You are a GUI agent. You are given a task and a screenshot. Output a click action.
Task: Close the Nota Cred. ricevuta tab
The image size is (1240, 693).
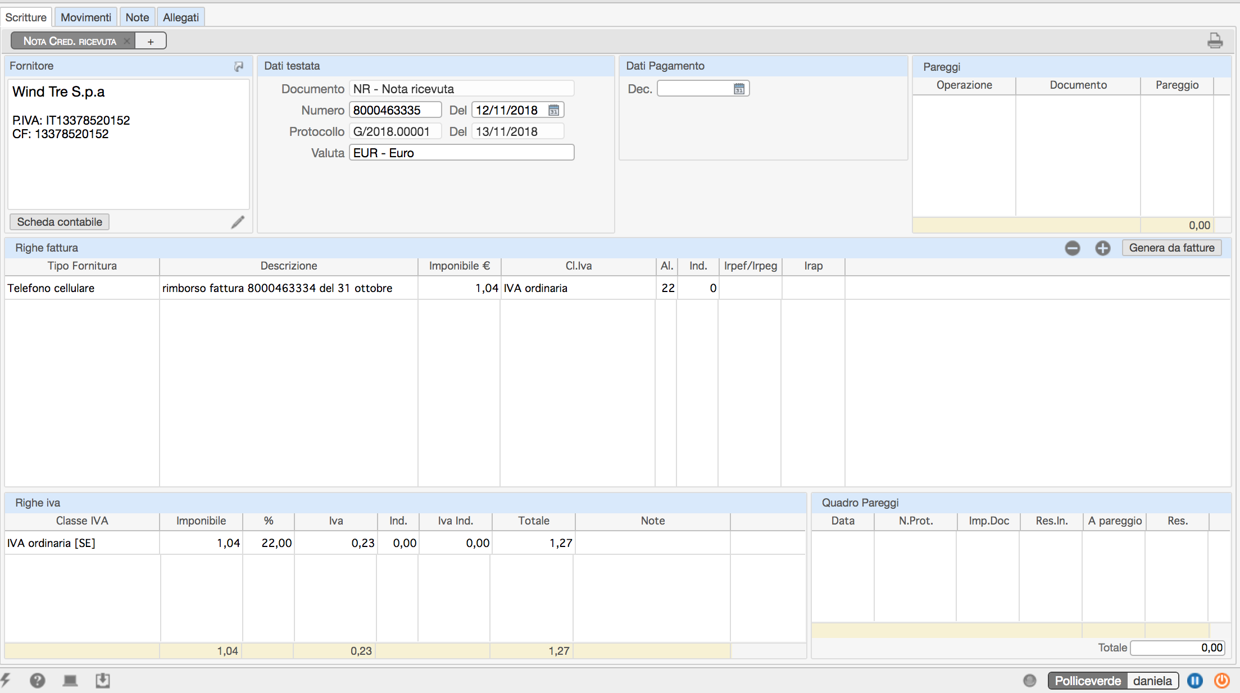pos(127,41)
